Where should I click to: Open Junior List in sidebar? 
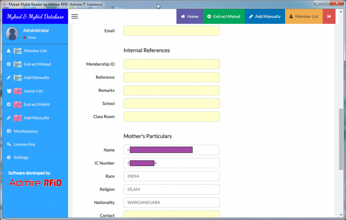33,91
